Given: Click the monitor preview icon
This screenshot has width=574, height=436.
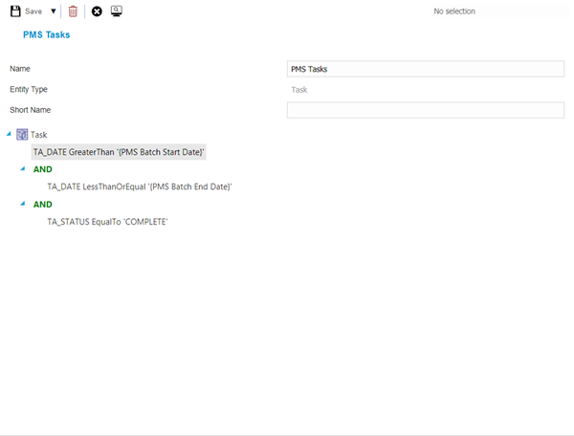Looking at the screenshot, I should pyautogui.click(x=116, y=11).
